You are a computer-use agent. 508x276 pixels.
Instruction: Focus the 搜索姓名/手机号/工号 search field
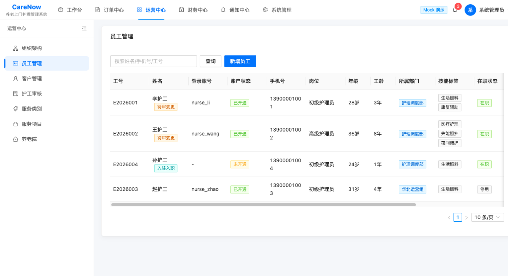pos(153,61)
